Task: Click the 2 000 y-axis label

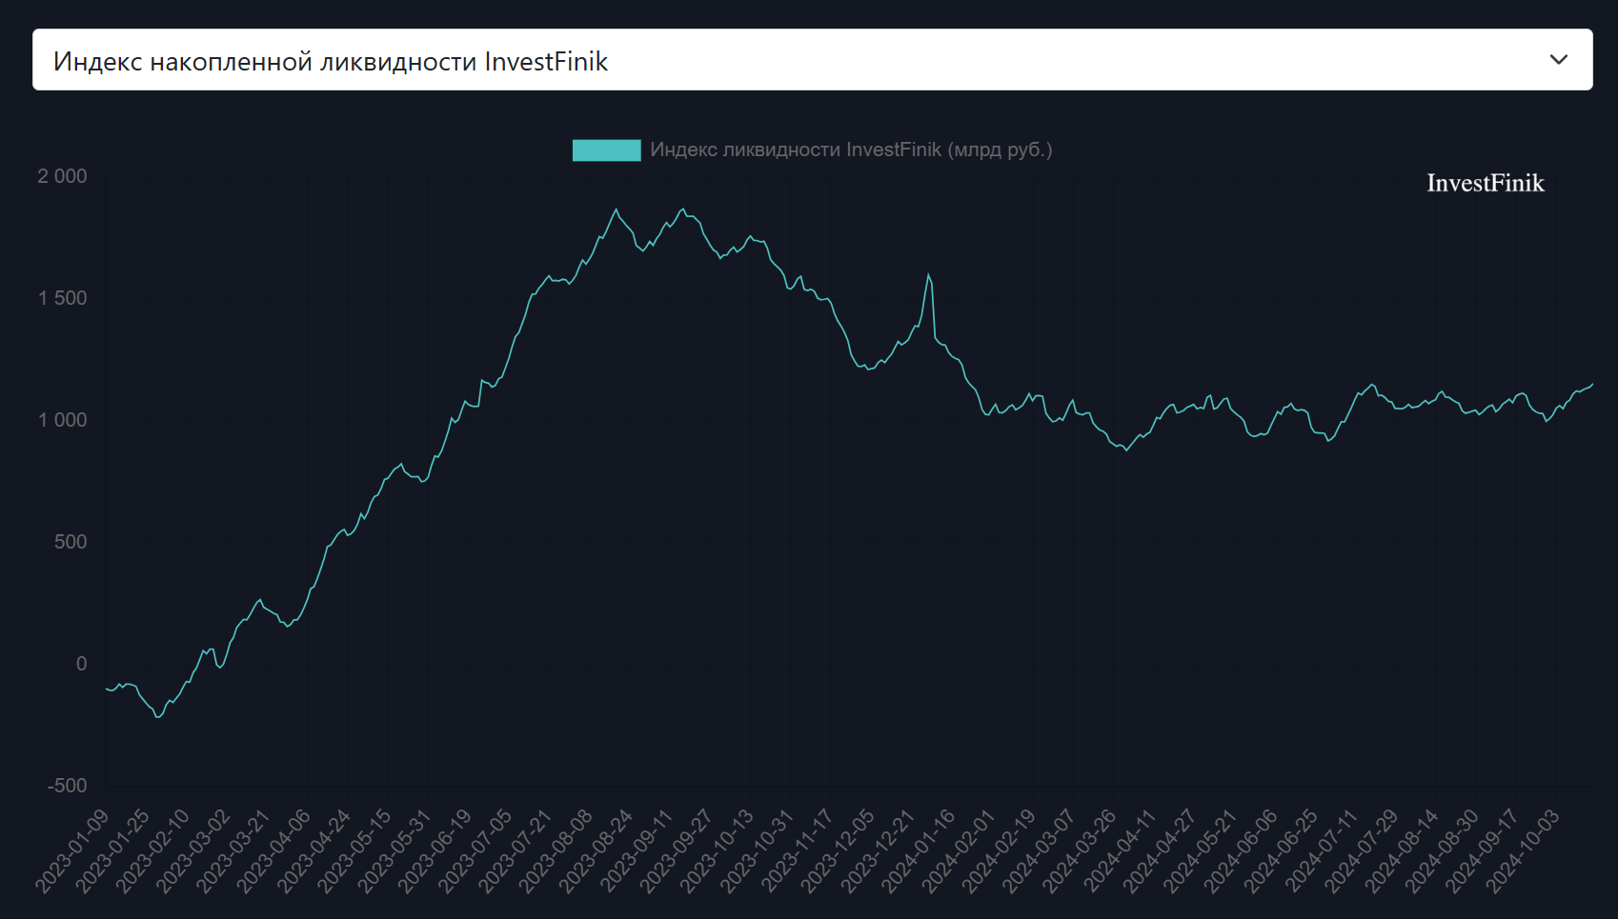Action: coord(62,176)
